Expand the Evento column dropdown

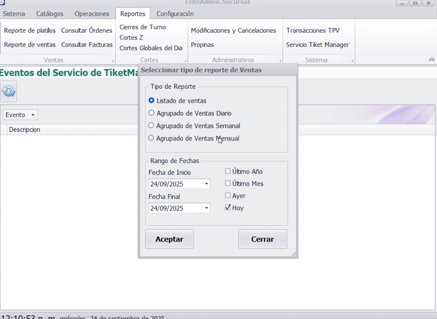point(33,115)
